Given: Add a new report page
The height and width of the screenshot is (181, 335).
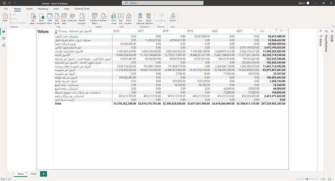Looking at the screenshot, I should click(43, 174).
